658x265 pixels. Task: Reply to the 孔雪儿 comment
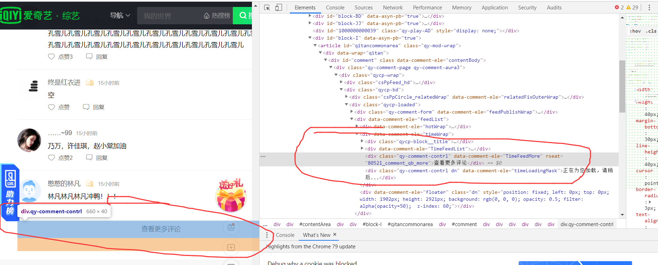[x=97, y=57]
